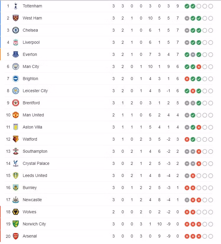Click the Aston Villa club crest
This screenshot has width=221, height=244.
[x=15, y=127]
